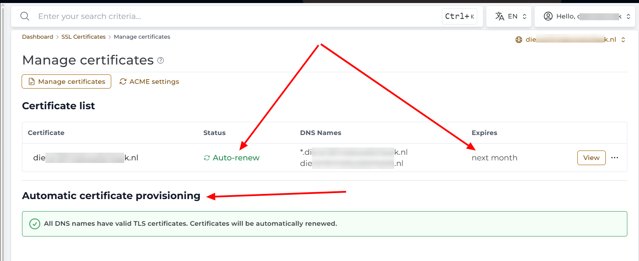
Task: Click the green checkmark success icon
Action: pos(34,224)
